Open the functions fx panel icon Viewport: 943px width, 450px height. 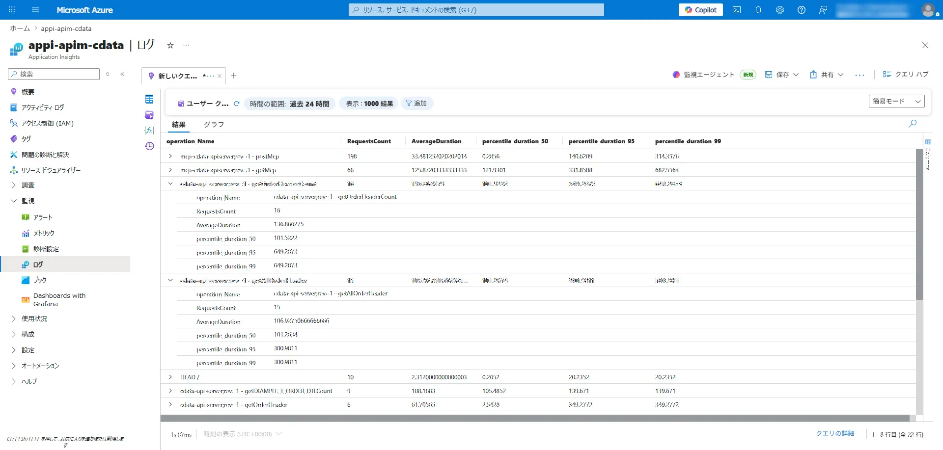pyautogui.click(x=149, y=131)
